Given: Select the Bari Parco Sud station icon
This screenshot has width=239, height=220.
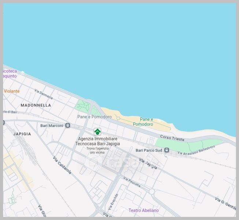Looking at the screenshot, I should [167, 150].
